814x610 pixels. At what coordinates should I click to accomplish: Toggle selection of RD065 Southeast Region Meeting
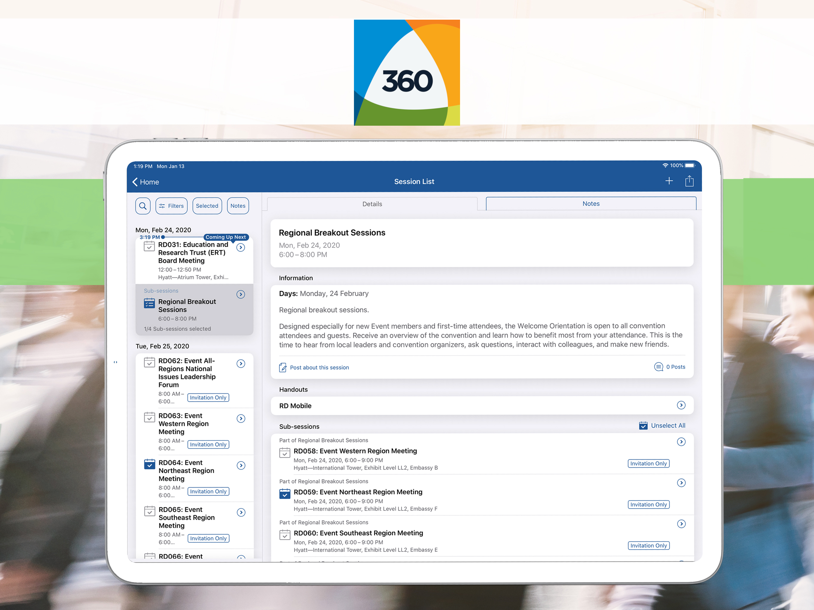(x=149, y=511)
